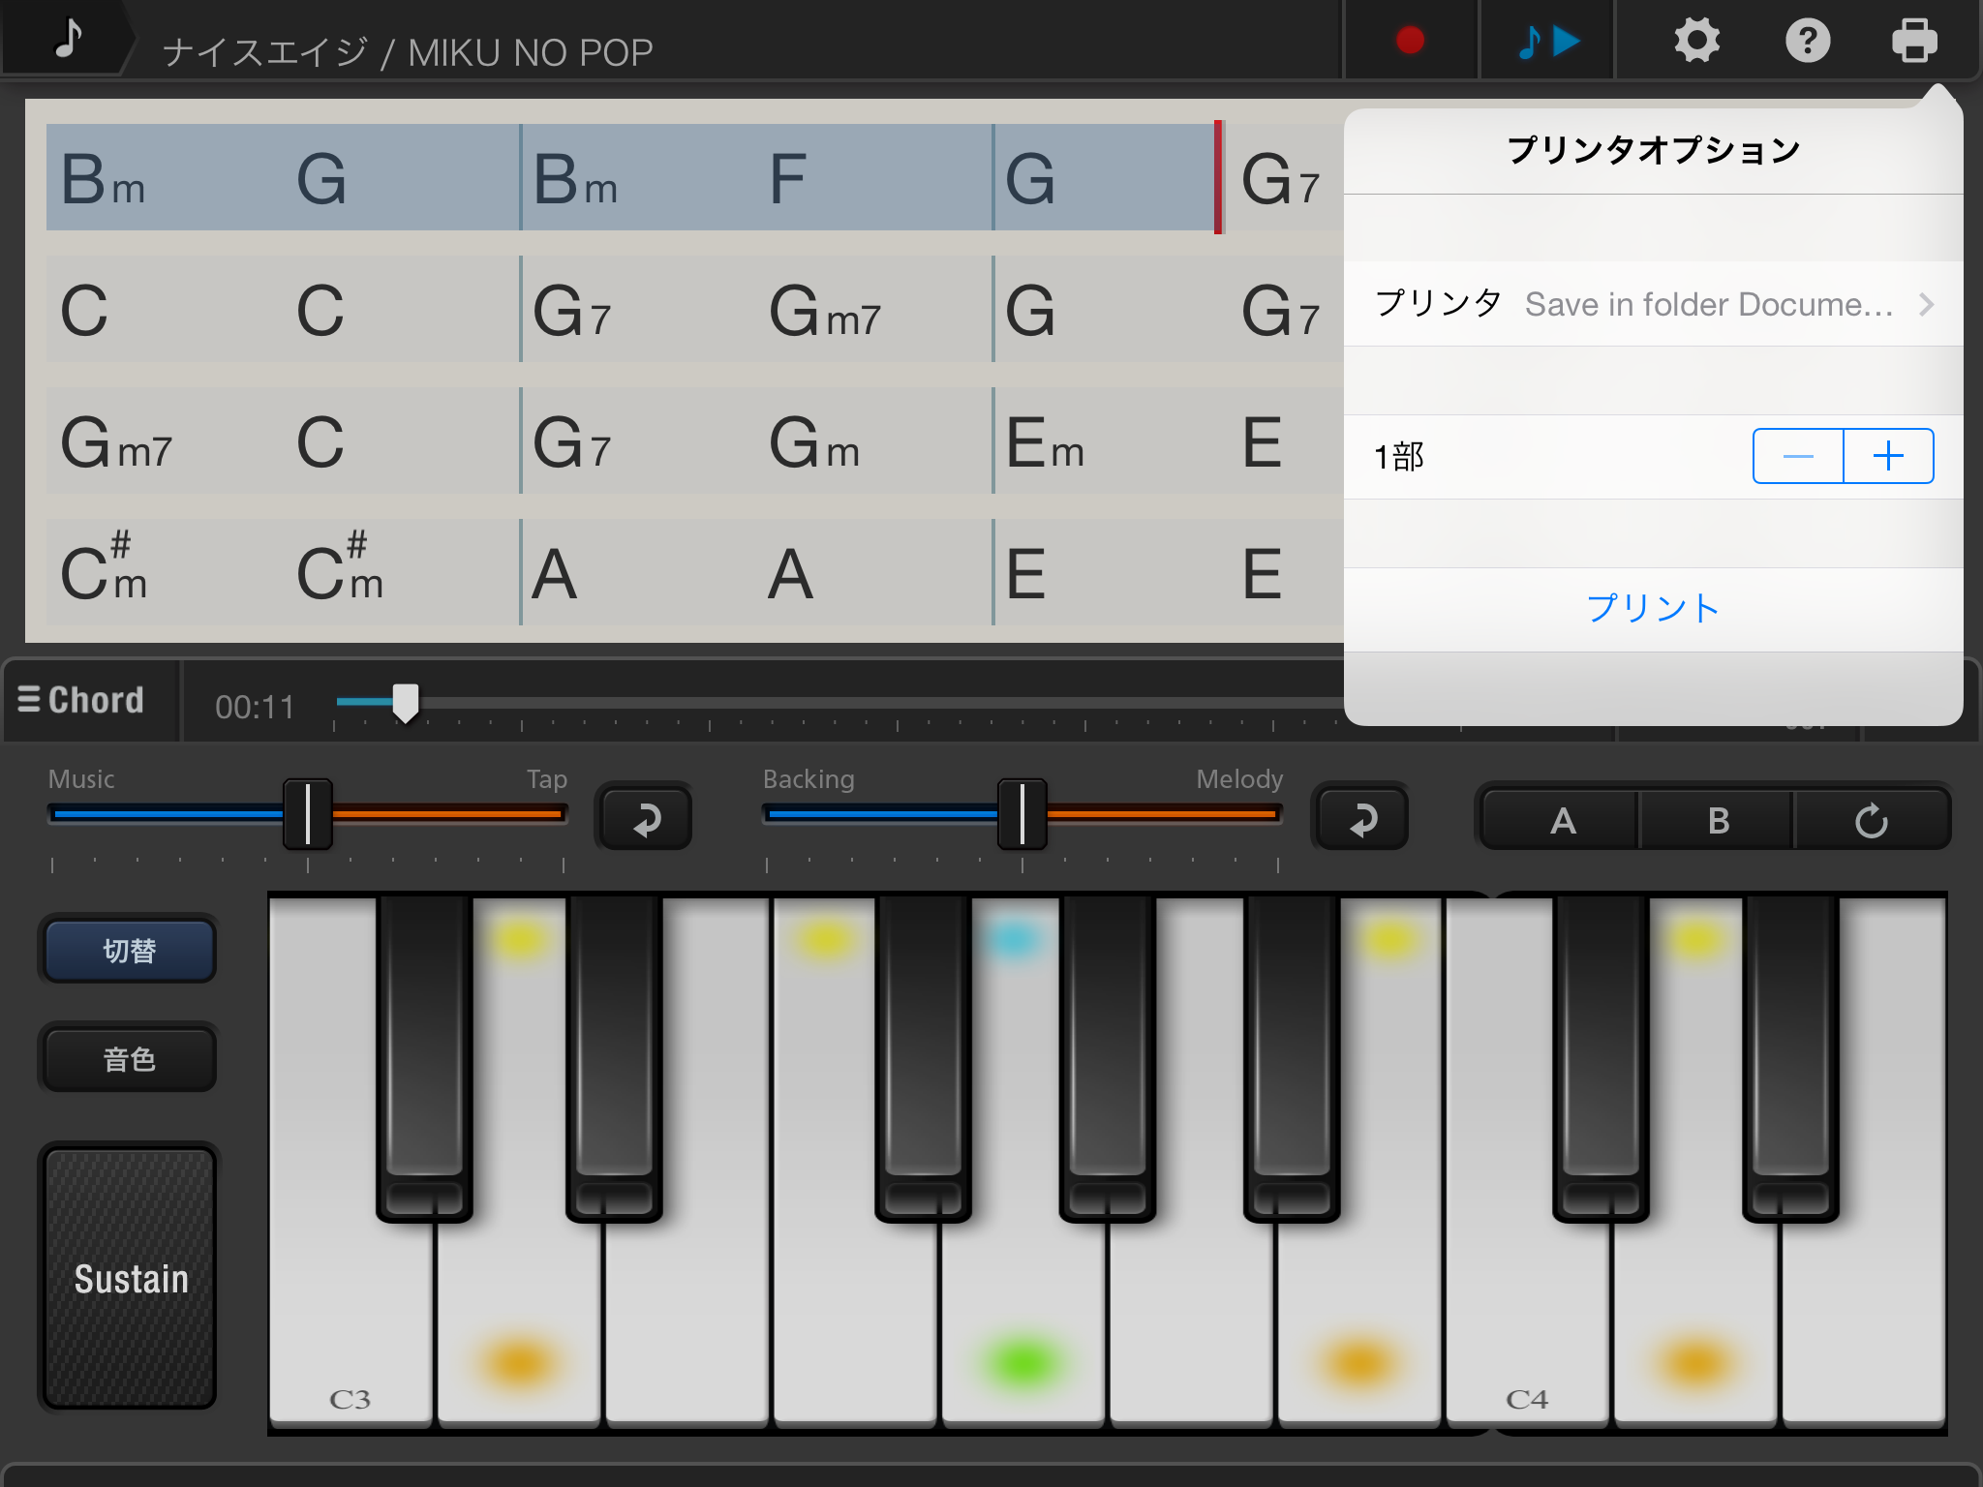Increase copies with the plus stepper

pos(1889,456)
